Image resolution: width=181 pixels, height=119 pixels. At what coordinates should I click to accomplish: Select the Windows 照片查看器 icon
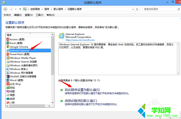coord(8,73)
